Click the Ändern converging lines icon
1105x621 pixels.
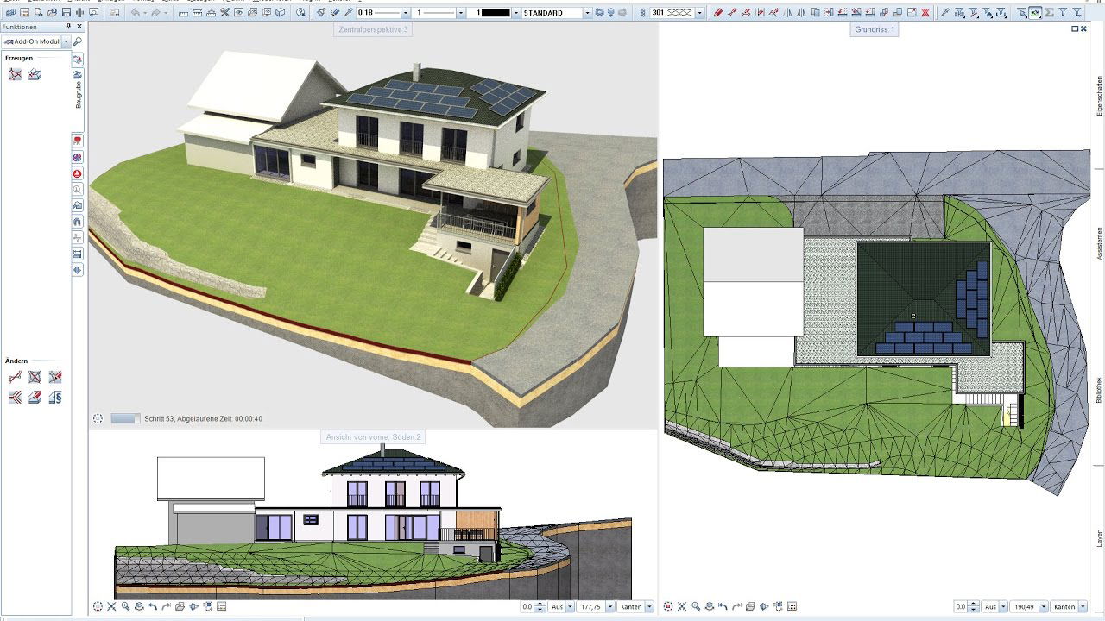15,398
